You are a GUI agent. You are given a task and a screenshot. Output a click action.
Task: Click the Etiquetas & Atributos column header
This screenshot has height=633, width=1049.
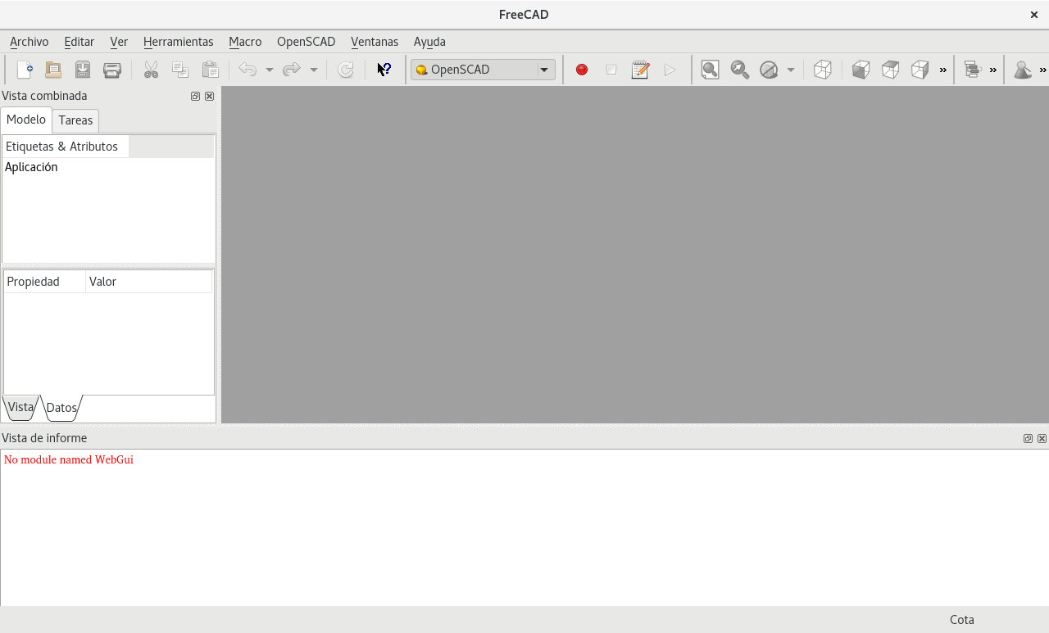point(66,147)
